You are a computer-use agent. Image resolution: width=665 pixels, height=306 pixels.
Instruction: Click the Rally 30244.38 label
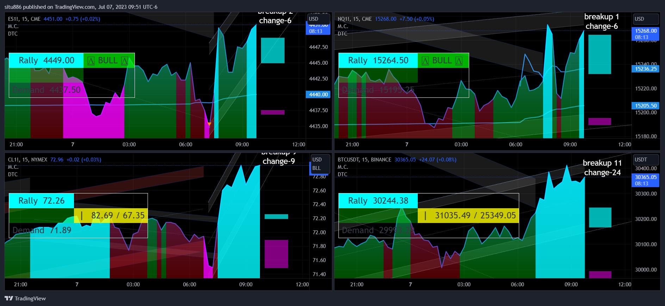point(378,201)
